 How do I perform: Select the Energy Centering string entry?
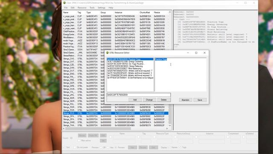(130, 62)
